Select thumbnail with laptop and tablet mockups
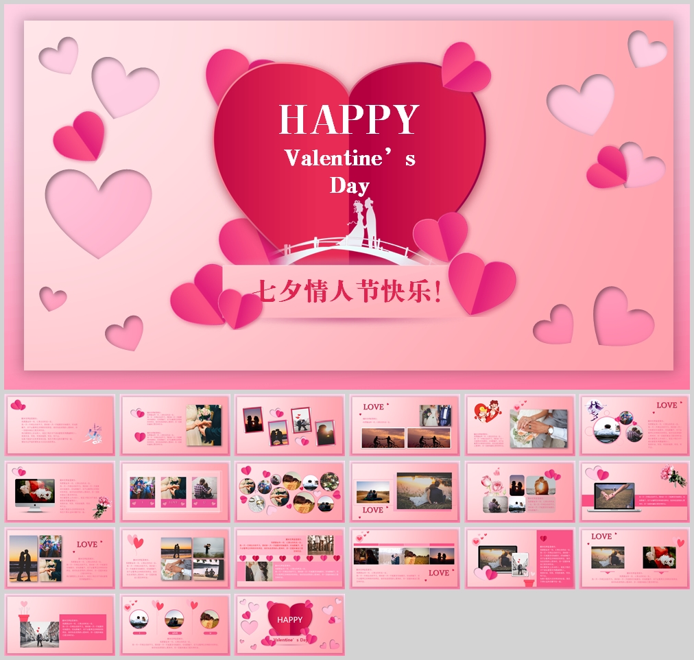Viewport: 694px width, 660px height. (520, 558)
